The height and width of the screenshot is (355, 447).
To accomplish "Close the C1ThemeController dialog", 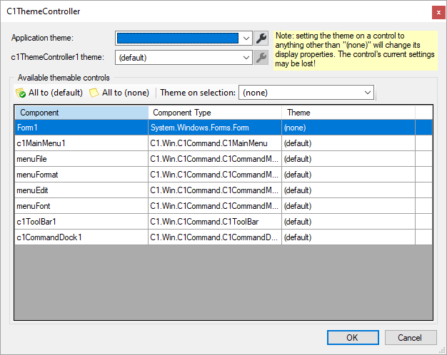I will [436, 11].
